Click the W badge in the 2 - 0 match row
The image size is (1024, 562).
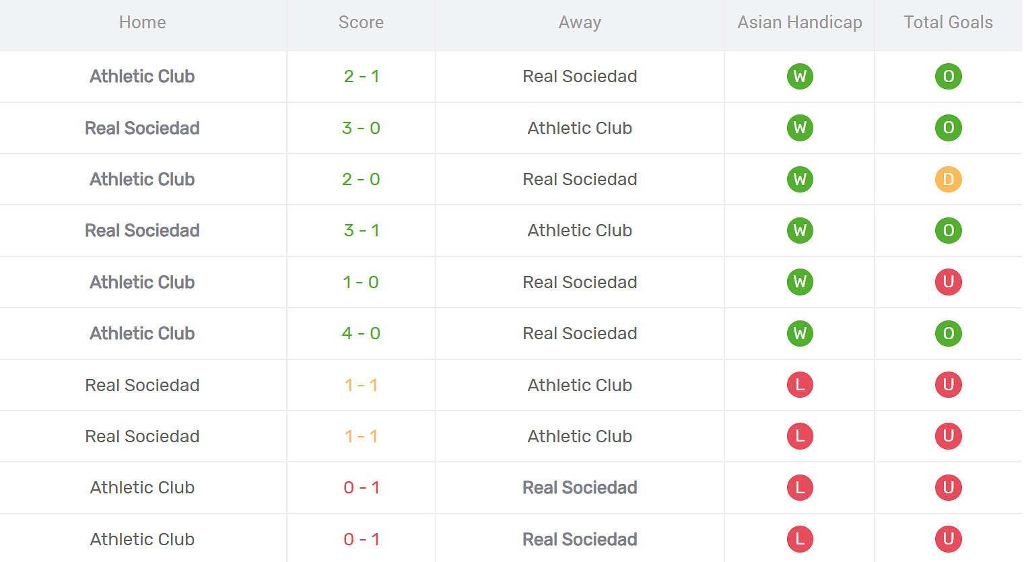pos(800,179)
